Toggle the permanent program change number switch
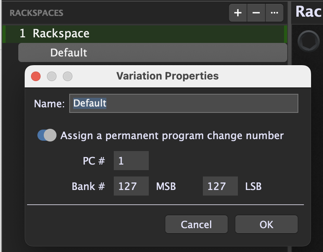The width and height of the screenshot is (323, 252). coord(47,136)
